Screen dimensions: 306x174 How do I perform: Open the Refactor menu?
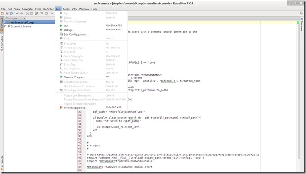tap(48, 9)
